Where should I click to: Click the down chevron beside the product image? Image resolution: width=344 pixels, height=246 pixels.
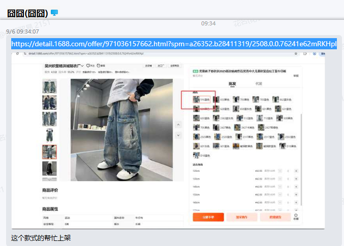click(178, 135)
